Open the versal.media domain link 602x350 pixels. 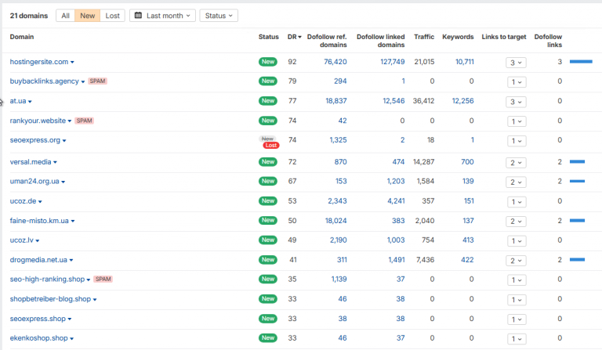pos(31,162)
